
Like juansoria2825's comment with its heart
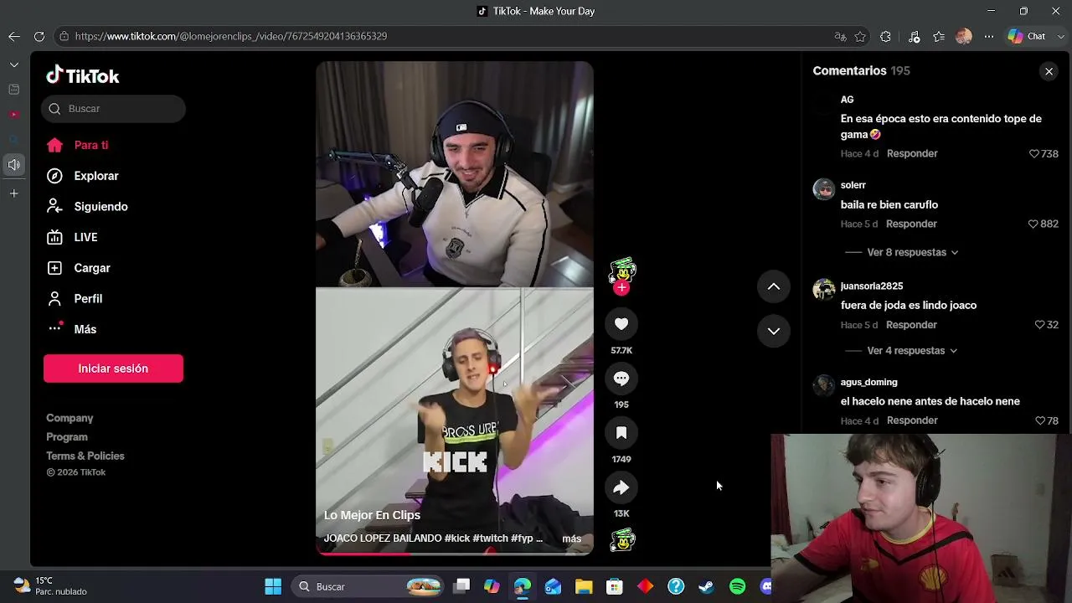click(1039, 325)
